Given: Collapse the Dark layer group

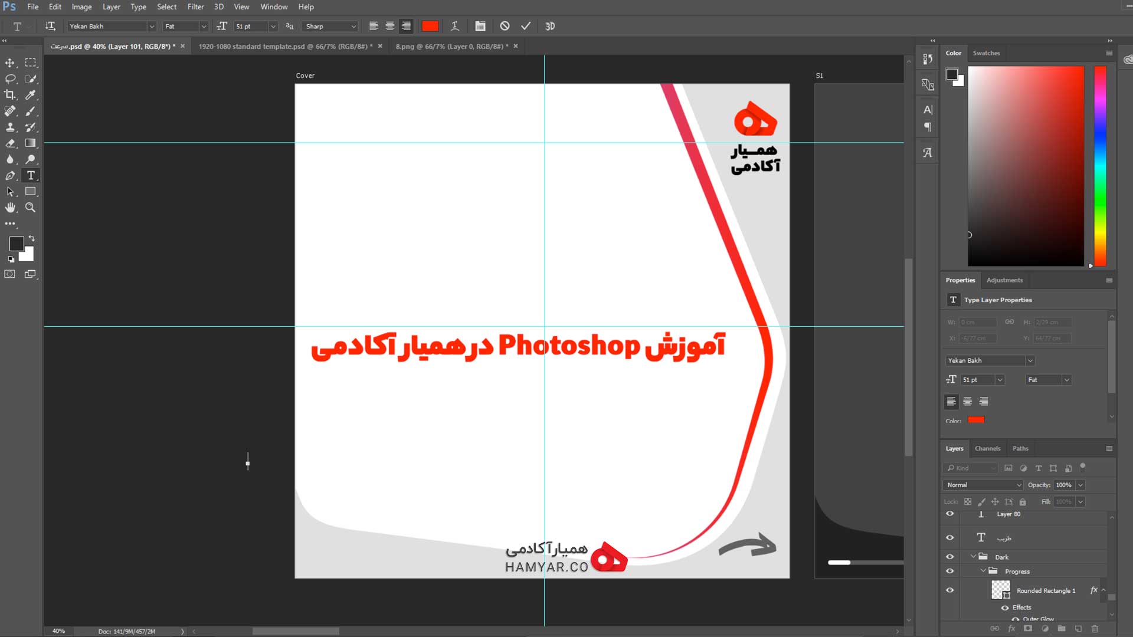Looking at the screenshot, I should [x=973, y=556].
